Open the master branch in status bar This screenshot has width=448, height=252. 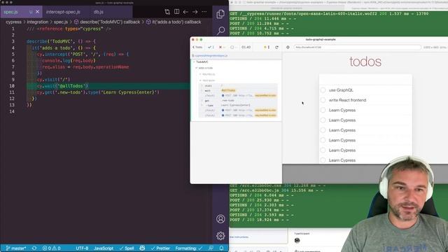16,248
